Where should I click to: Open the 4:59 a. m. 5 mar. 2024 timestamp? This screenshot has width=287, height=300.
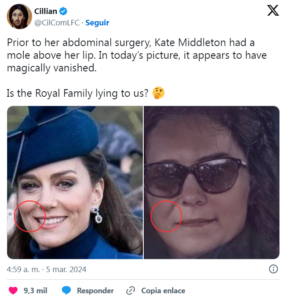click(46, 269)
